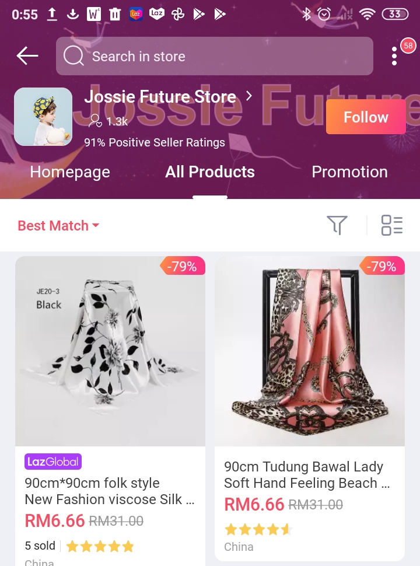
Task: Open the black floral scarf product image
Action: coord(110,351)
